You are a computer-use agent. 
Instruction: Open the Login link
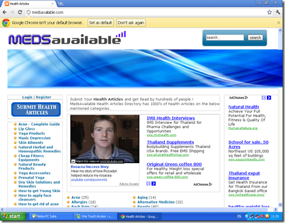(x=27, y=97)
